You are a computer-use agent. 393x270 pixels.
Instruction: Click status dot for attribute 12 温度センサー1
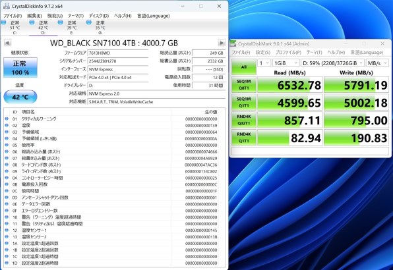click(x=7, y=230)
